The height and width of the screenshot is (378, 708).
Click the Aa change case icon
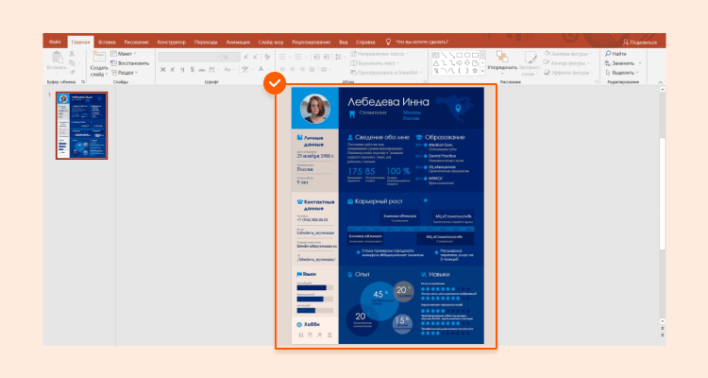[x=228, y=69]
